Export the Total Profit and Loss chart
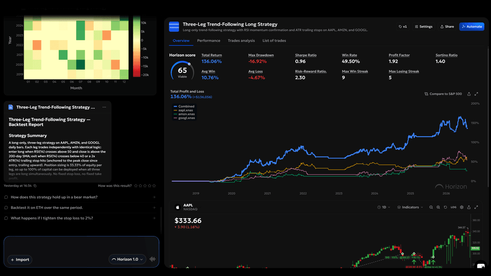The height and width of the screenshot is (276, 491). 469,94
